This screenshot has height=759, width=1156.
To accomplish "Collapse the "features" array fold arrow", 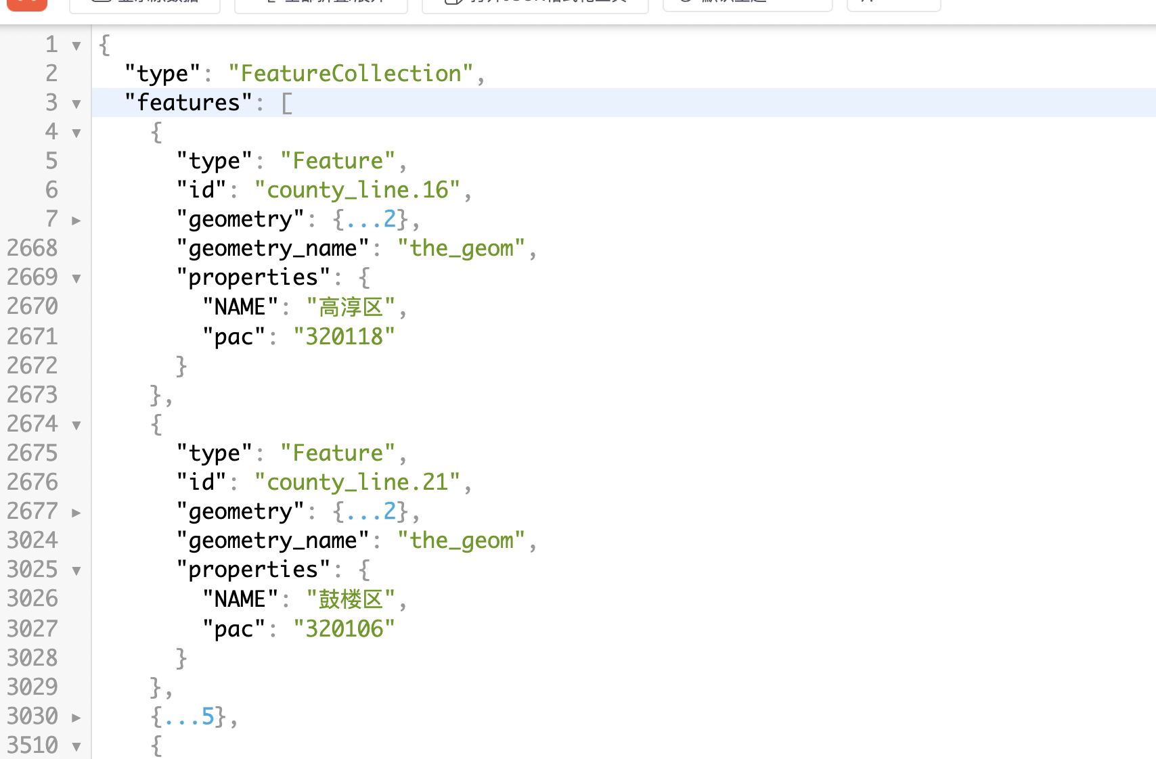I will (76, 104).
